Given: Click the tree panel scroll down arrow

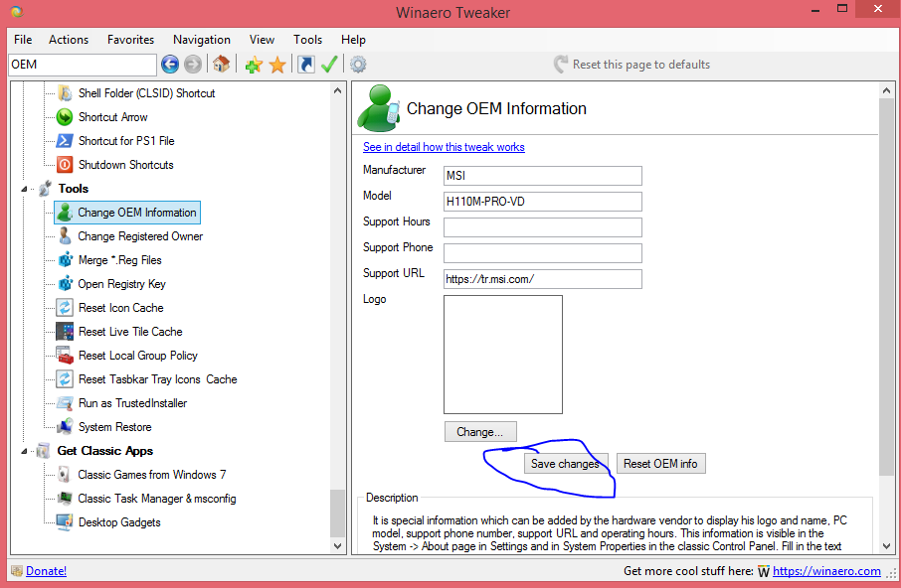Looking at the screenshot, I should click(337, 546).
